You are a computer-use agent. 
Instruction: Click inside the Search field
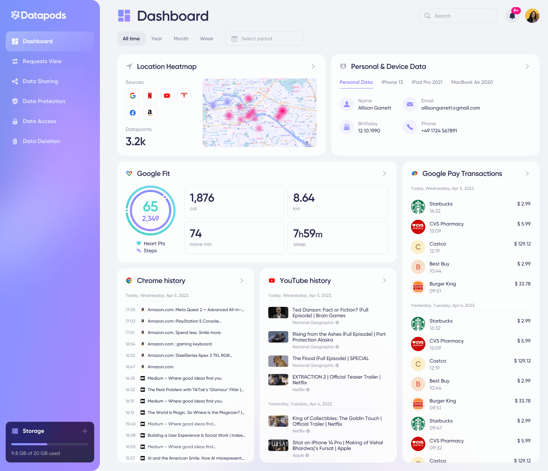click(457, 16)
